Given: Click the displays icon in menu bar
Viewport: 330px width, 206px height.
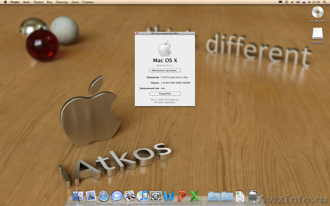Looking at the screenshot, I should pos(280,2).
